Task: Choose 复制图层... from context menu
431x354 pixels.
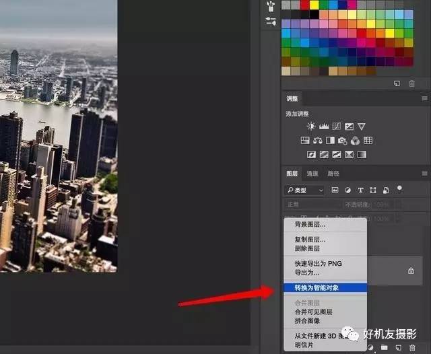Action: point(325,239)
